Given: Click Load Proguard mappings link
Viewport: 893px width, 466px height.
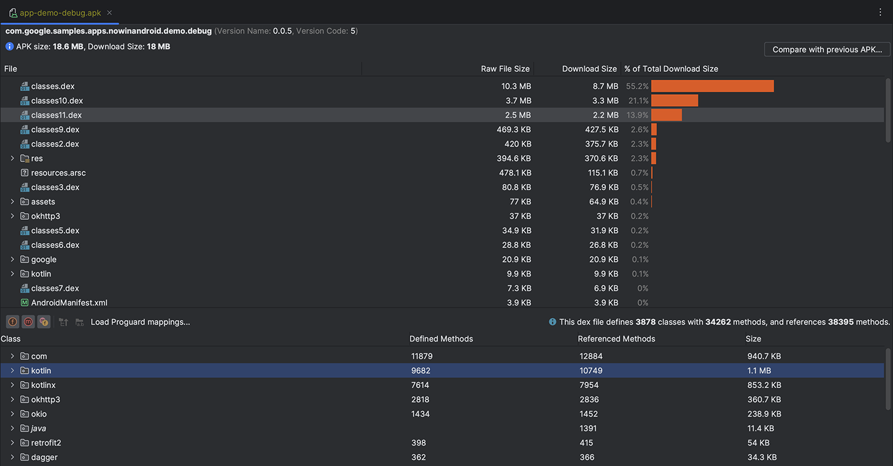Looking at the screenshot, I should 140,322.
